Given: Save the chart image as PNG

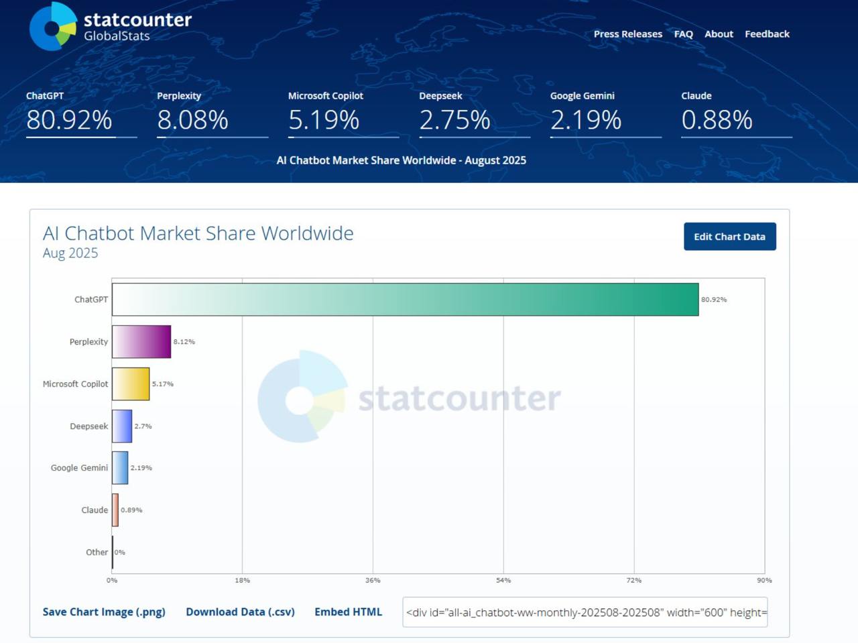Looking at the screenshot, I should tap(103, 611).
